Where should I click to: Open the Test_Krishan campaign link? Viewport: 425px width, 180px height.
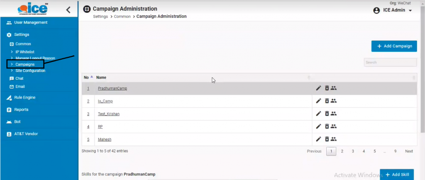[x=109, y=114]
